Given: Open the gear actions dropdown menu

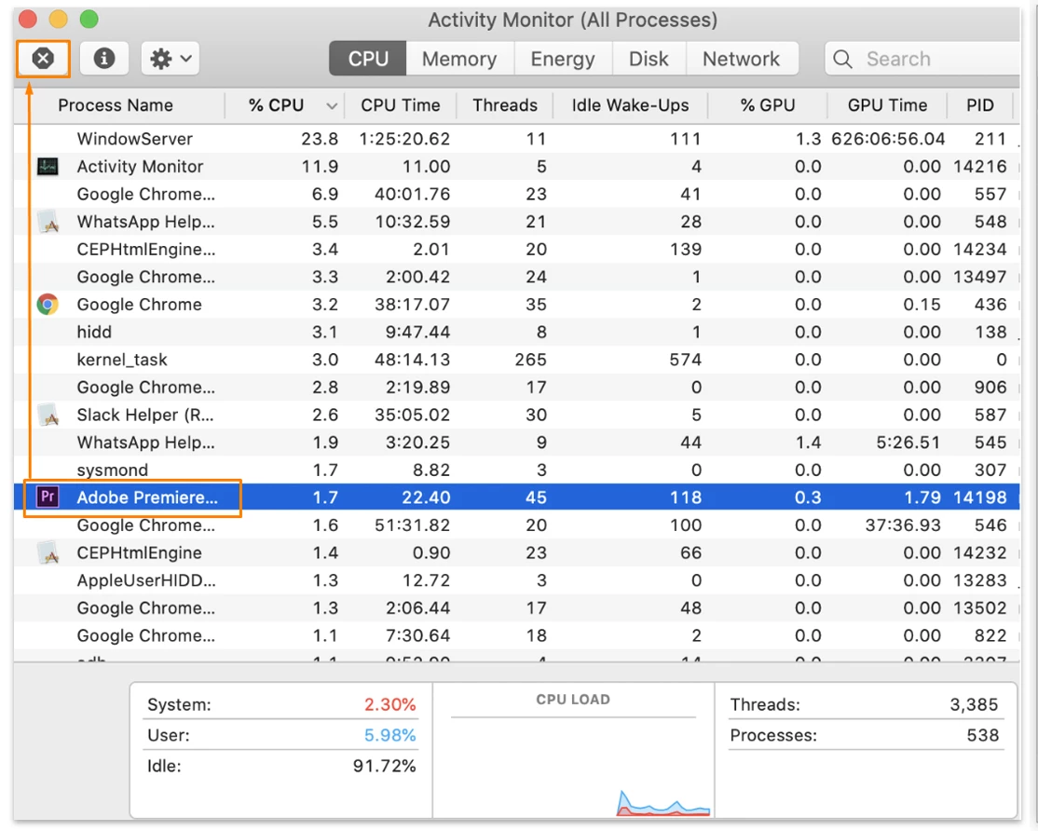Looking at the screenshot, I should [x=171, y=59].
